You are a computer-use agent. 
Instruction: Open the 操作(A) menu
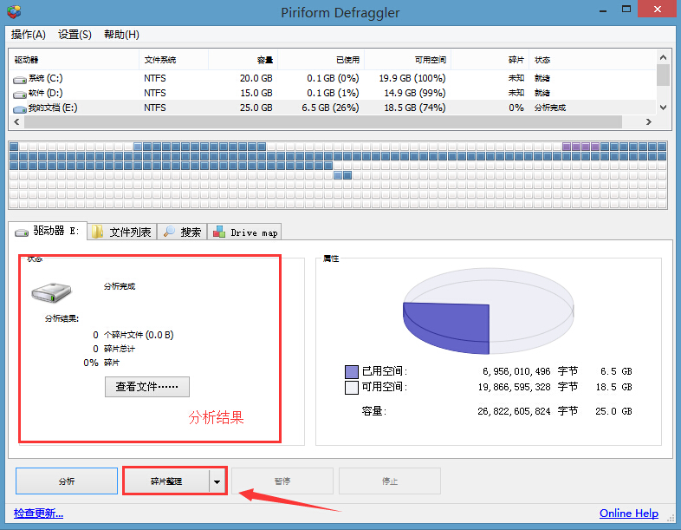tap(29, 35)
